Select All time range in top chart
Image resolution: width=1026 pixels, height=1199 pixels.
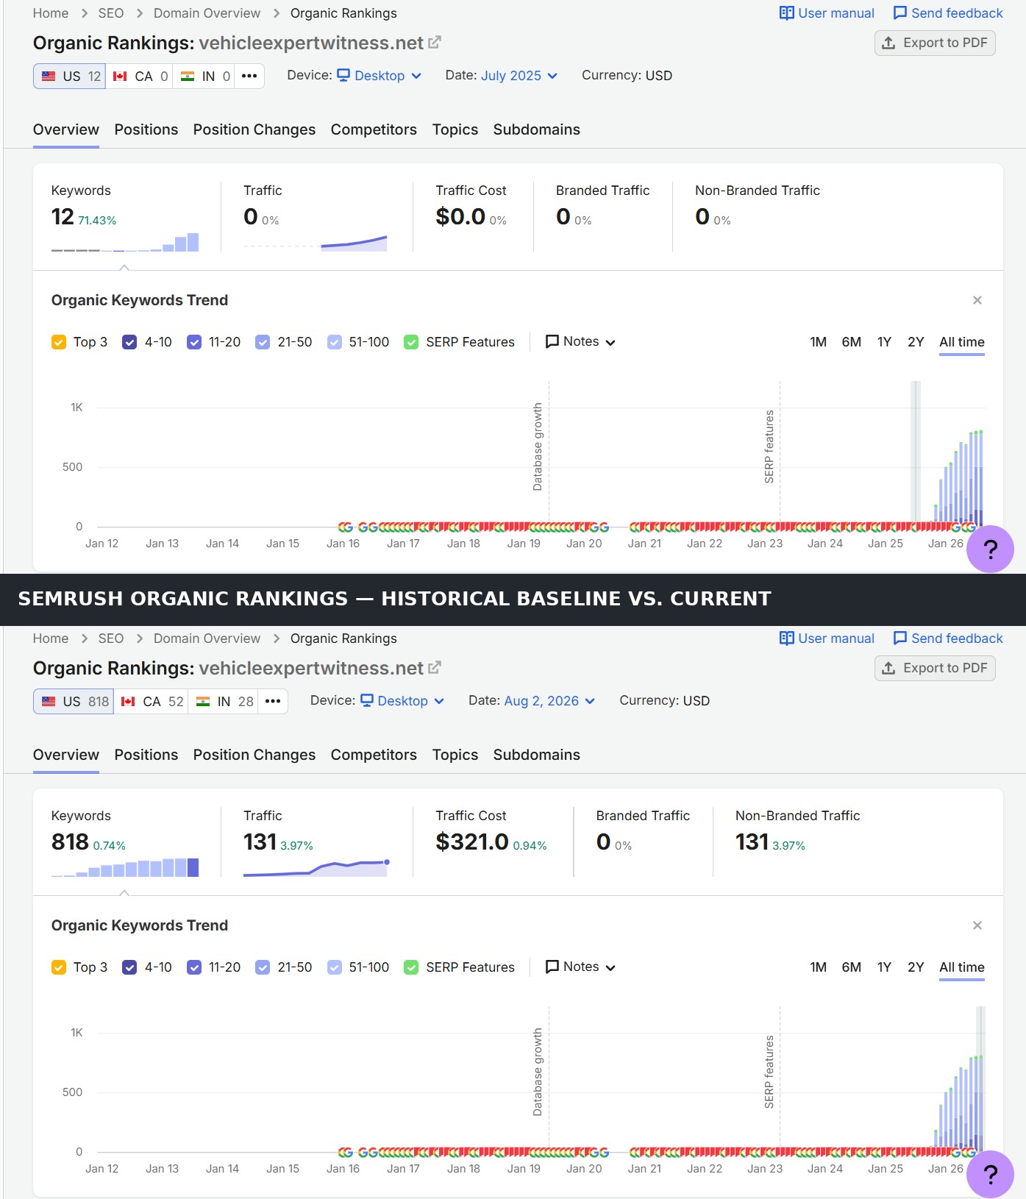pos(962,342)
